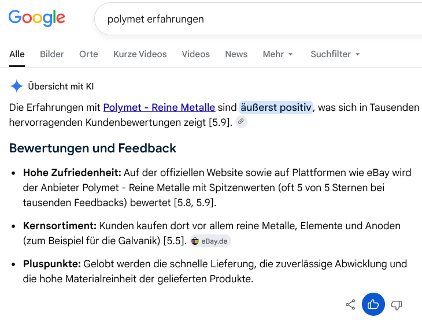Click the arrow next to Suchfilter
The width and height of the screenshot is (422, 325).
click(357, 54)
